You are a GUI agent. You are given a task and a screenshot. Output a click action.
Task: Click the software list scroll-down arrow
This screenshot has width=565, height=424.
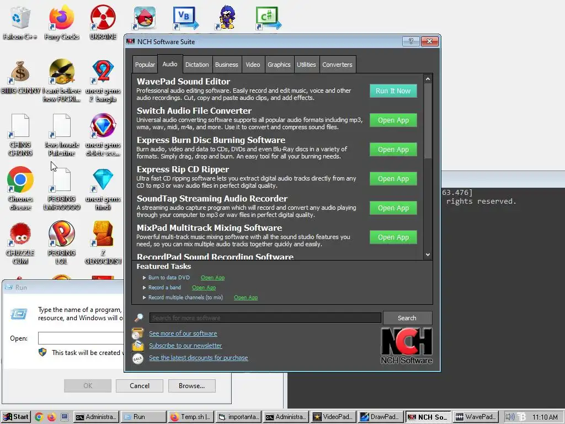click(428, 255)
